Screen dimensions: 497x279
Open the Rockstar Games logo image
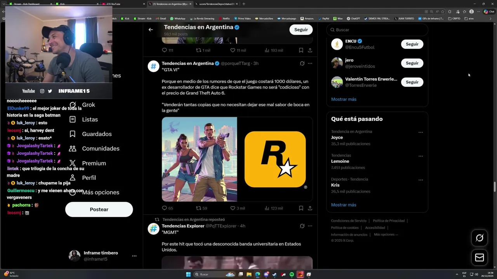[x=275, y=159]
